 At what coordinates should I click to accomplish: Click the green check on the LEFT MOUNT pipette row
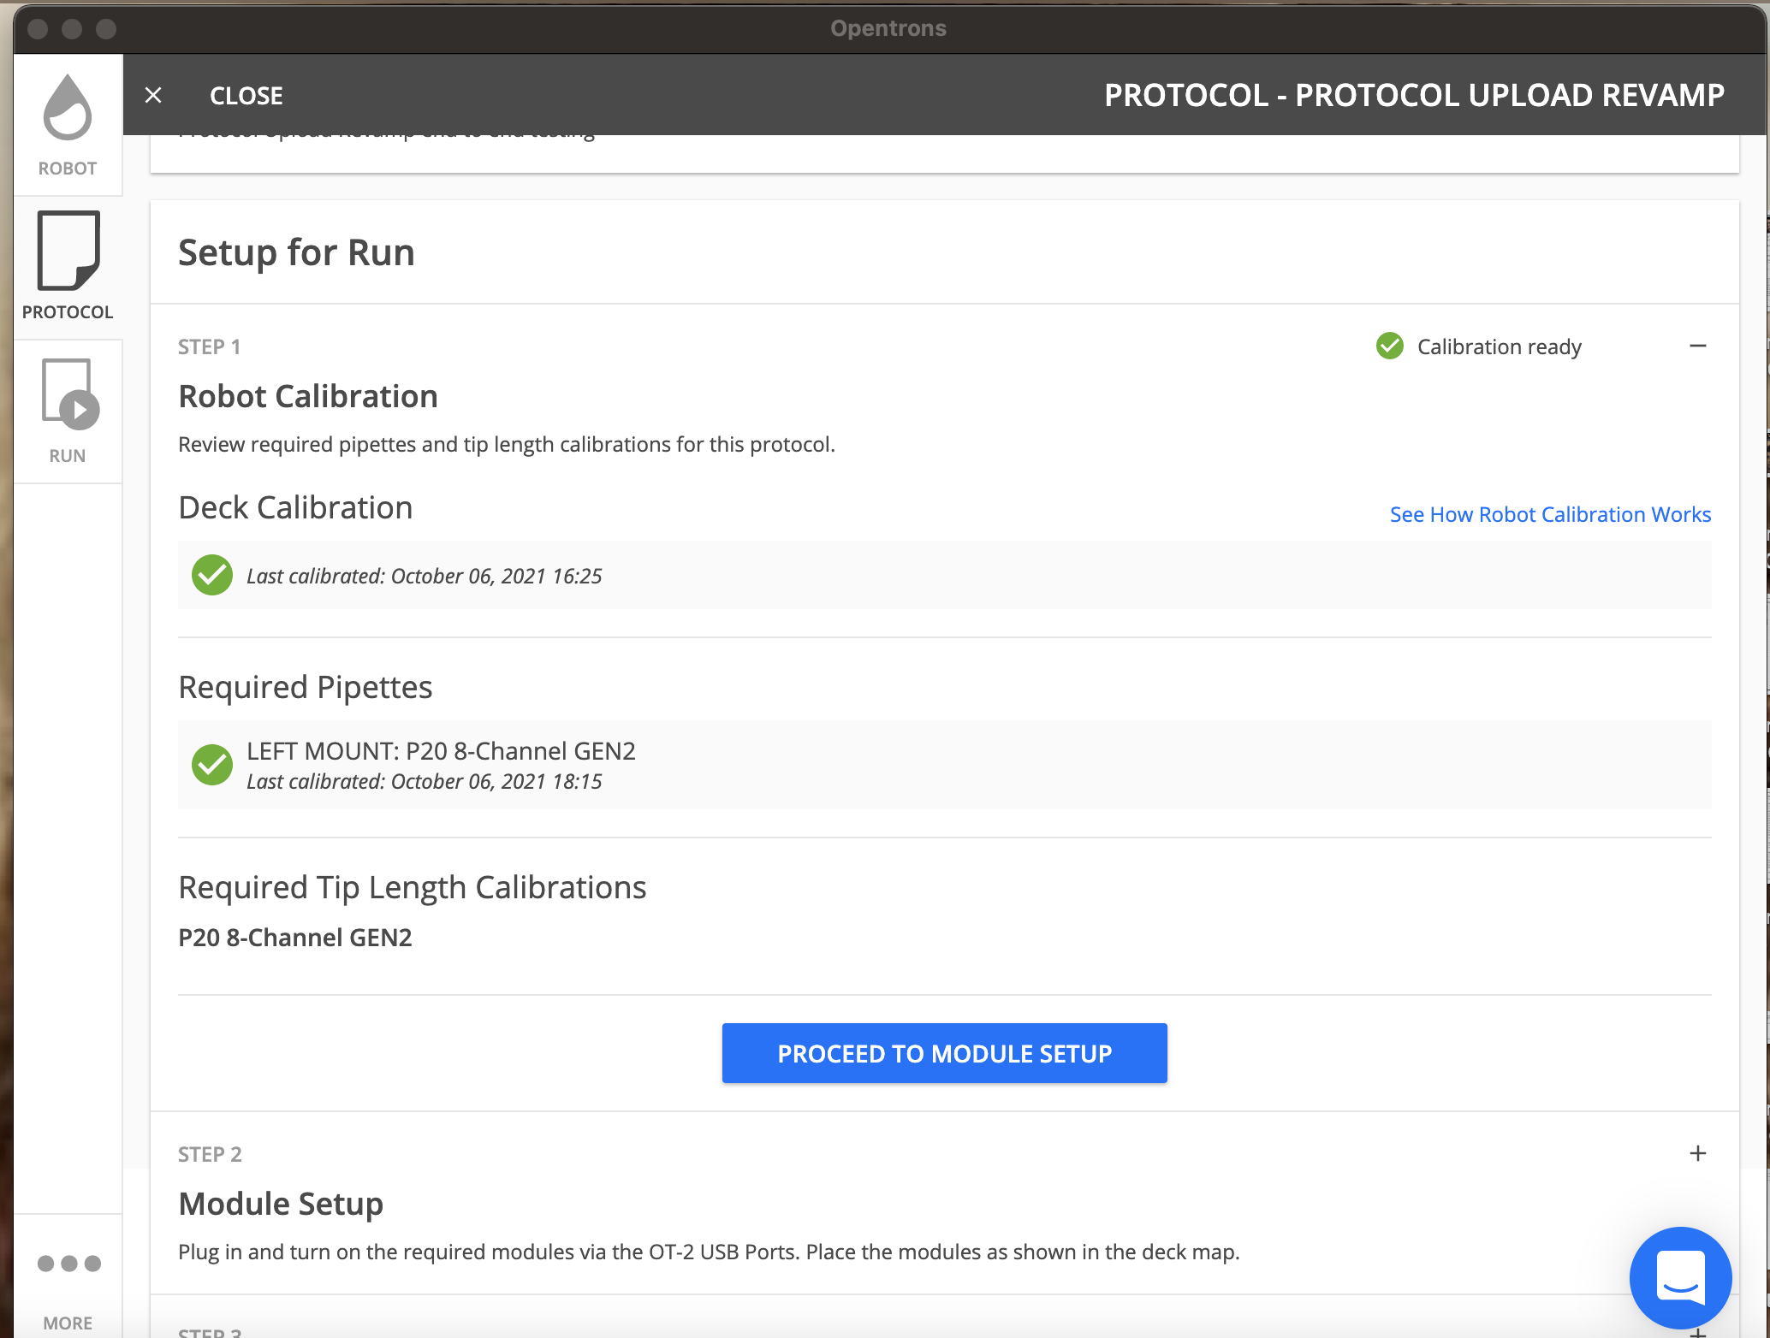pos(212,765)
